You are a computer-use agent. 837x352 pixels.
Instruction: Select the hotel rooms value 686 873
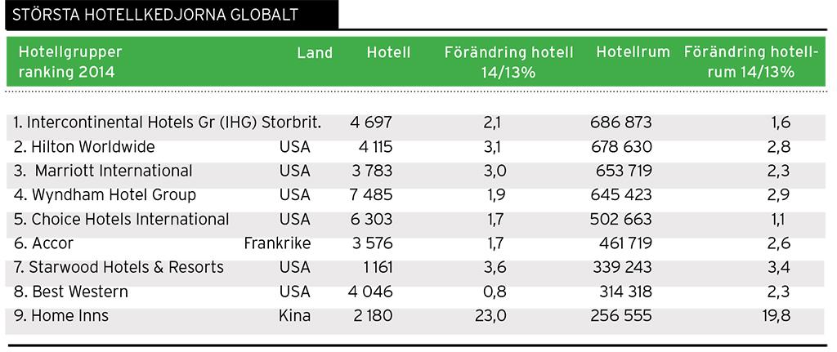click(620, 123)
